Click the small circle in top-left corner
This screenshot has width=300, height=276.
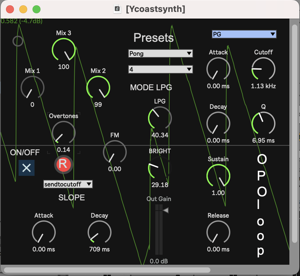coord(18,41)
